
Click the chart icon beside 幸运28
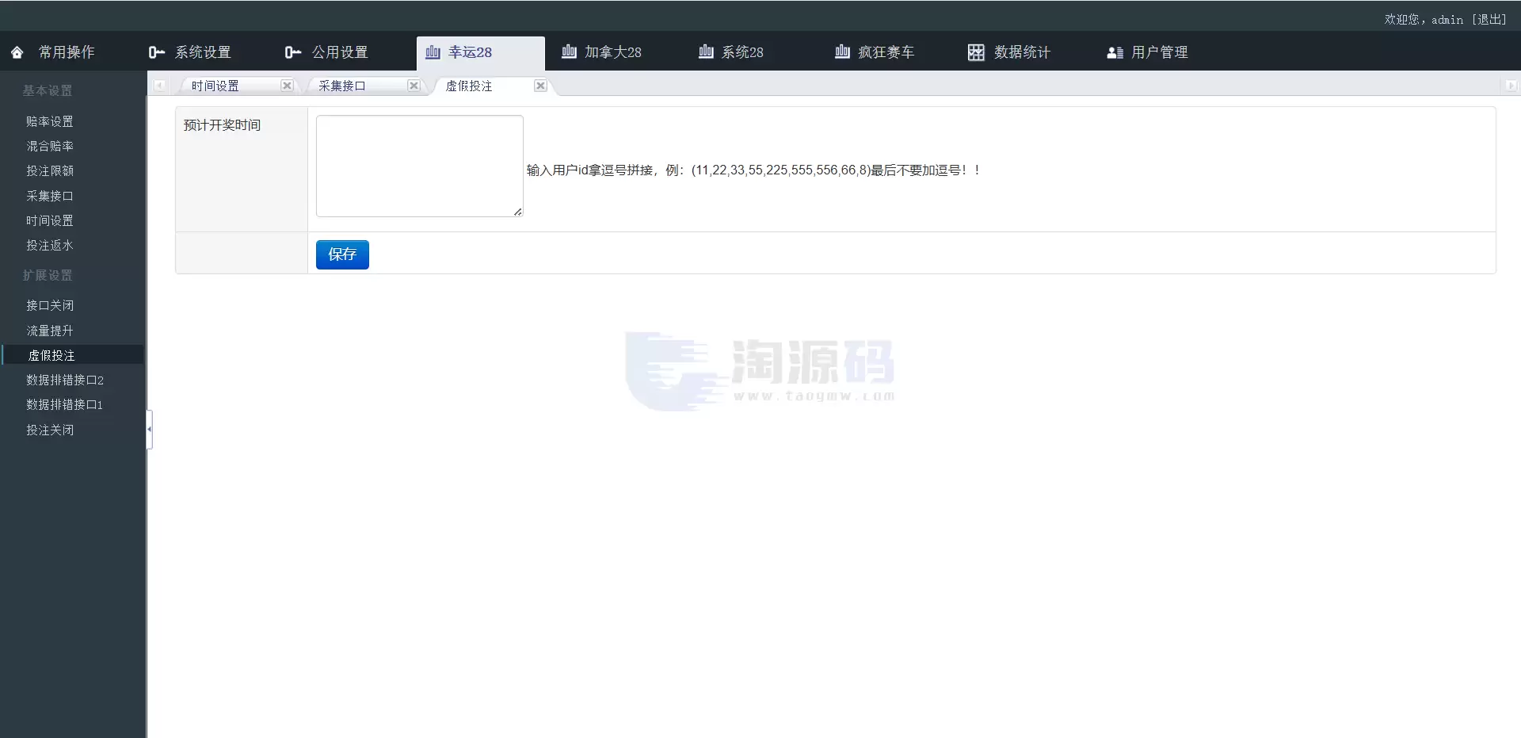point(433,52)
